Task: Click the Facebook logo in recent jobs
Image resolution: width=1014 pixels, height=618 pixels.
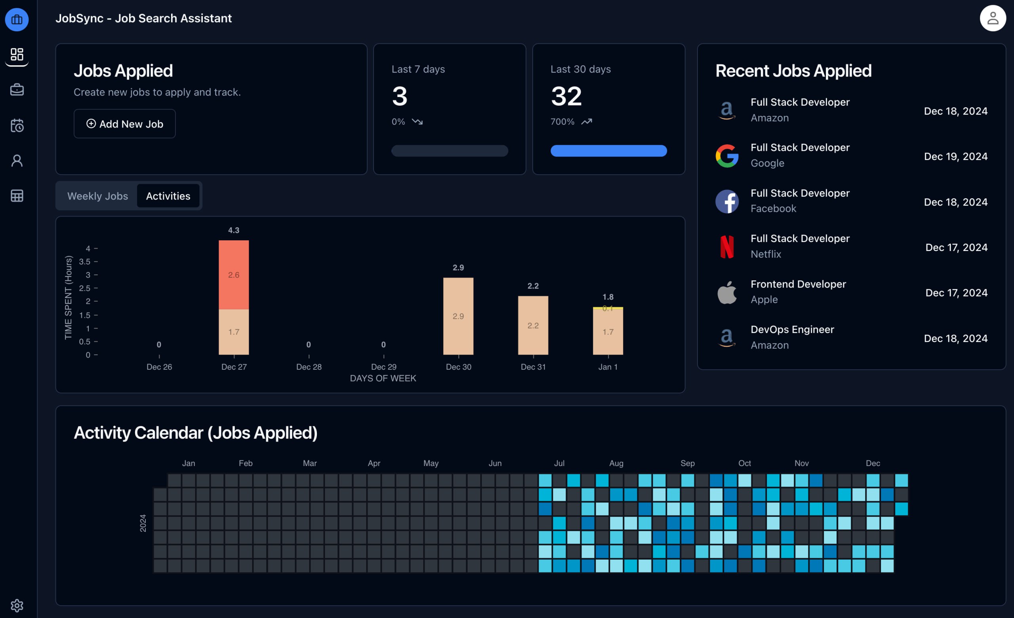Action: tap(727, 201)
